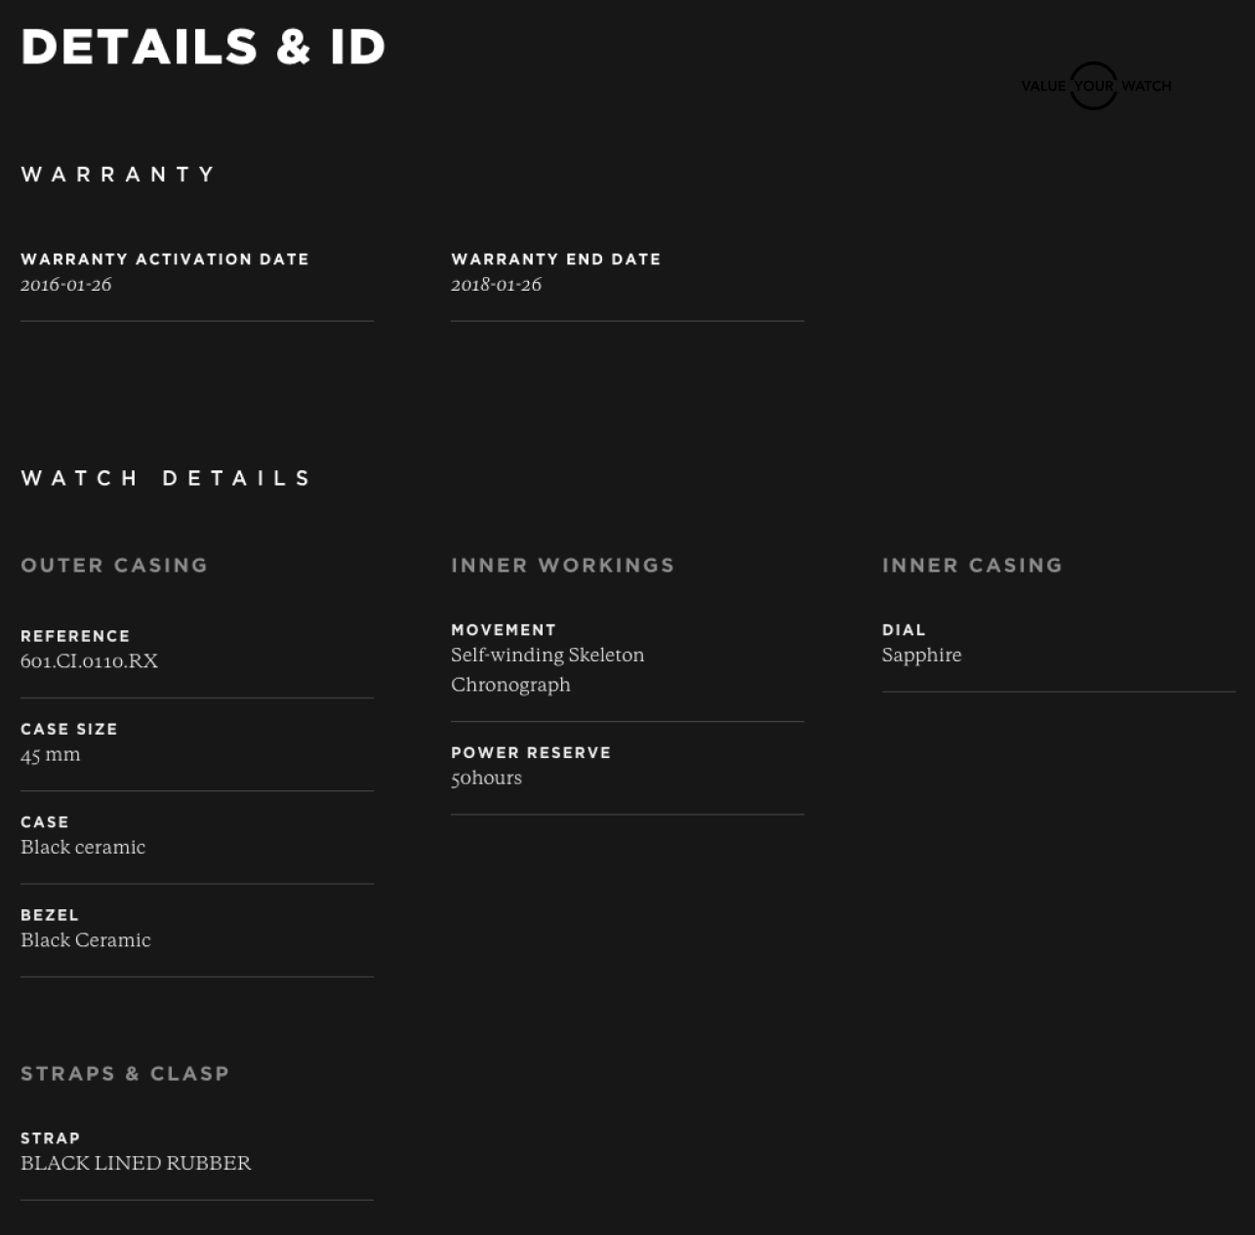Click the warranty end date 2018-01-26
1255x1235 pixels.
[x=497, y=285]
